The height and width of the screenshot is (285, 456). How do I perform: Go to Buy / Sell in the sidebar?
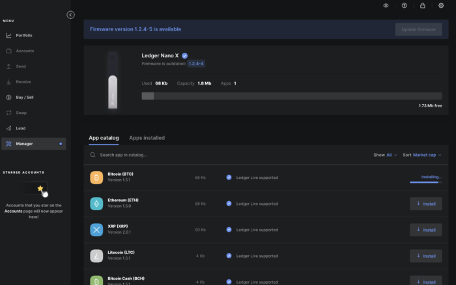pyautogui.click(x=25, y=97)
